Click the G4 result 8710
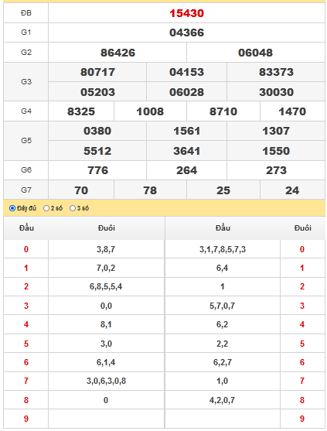The image size is (327, 431). pyautogui.click(x=223, y=111)
